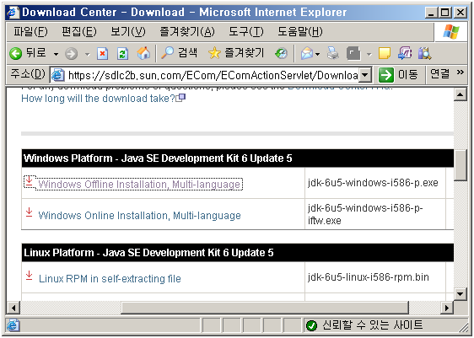Click the Windows Platform table header
The width and height of the screenshot is (474, 338).
click(238, 158)
